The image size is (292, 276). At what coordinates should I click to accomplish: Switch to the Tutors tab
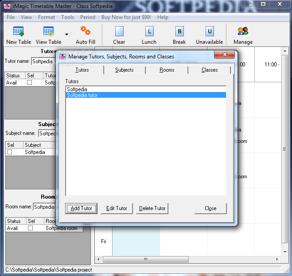[82, 70]
